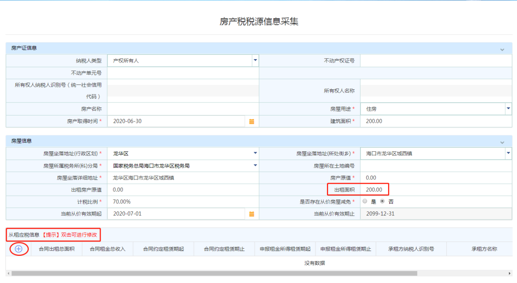517x283 pixels.
Task: Click the 当前从价有效期起 date field
Action: 176,214
